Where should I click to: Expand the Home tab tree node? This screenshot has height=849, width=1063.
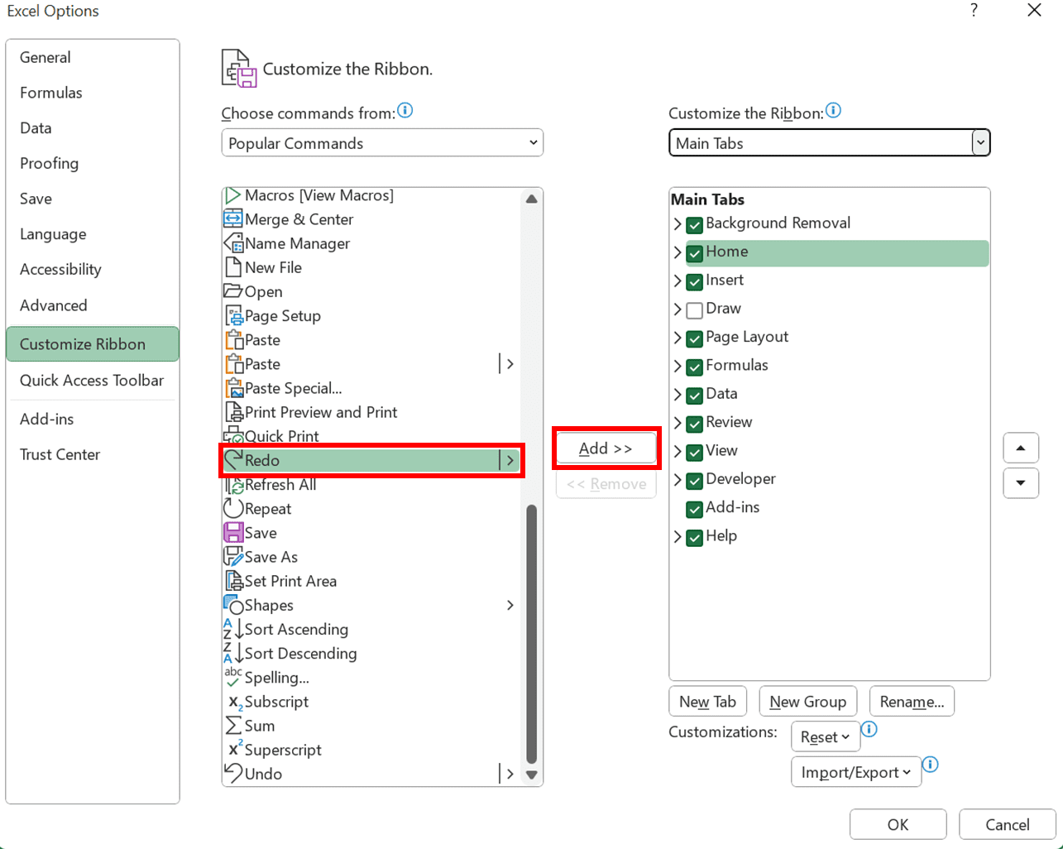(x=678, y=252)
